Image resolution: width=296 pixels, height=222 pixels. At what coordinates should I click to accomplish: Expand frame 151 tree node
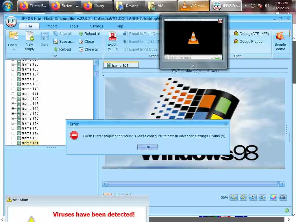point(13,143)
